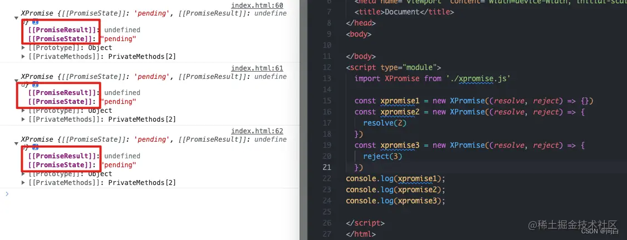The image size is (627, 240).
Task: Click the <body> opening tag in the editor
Action: click(x=359, y=34)
